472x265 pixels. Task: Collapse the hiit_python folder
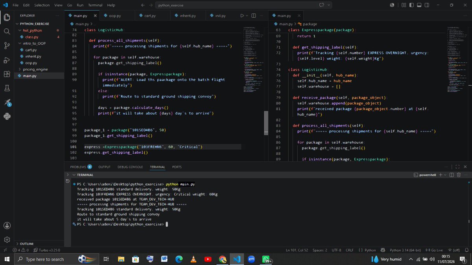32,30
